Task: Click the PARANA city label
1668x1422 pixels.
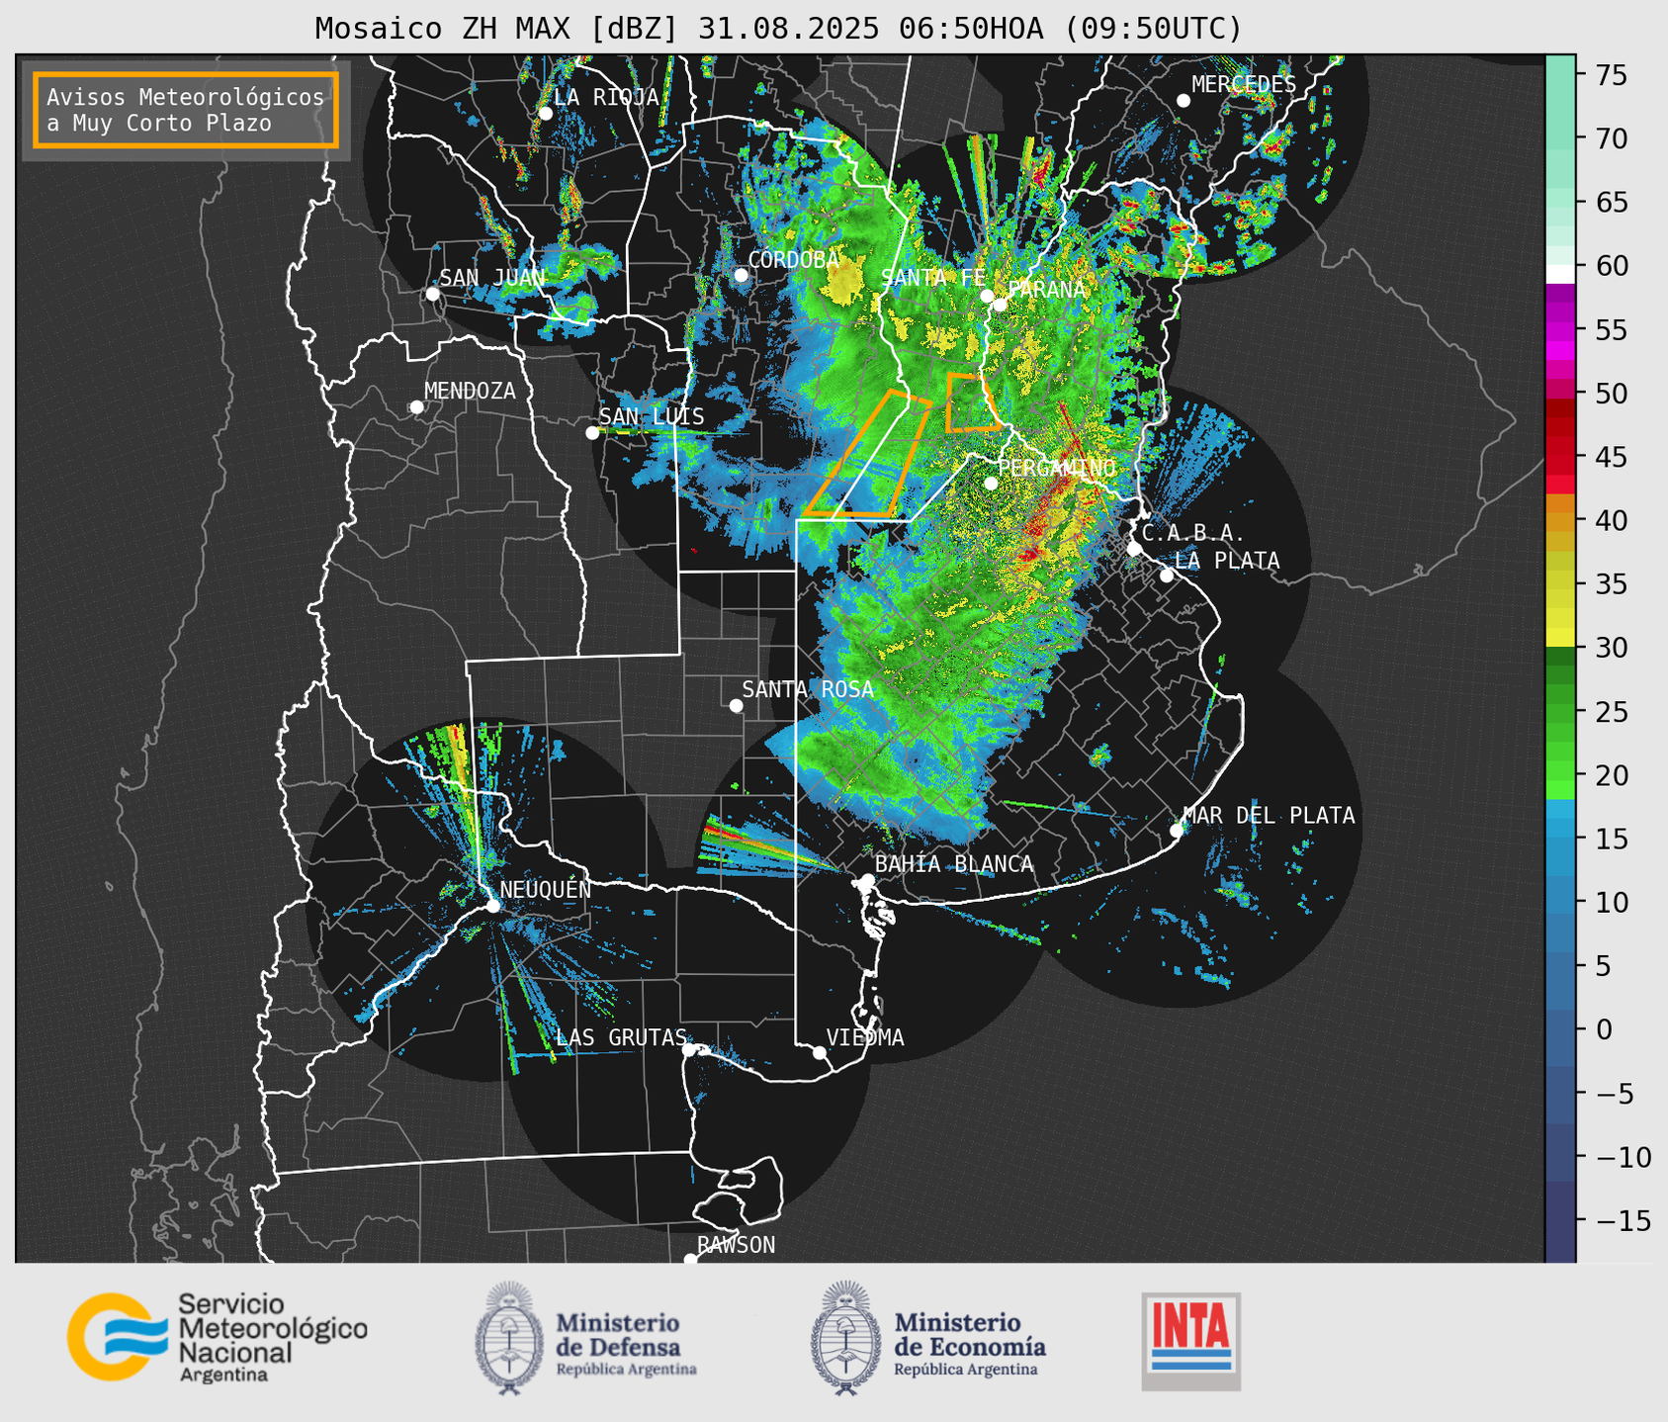Action: (x=1046, y=290)
